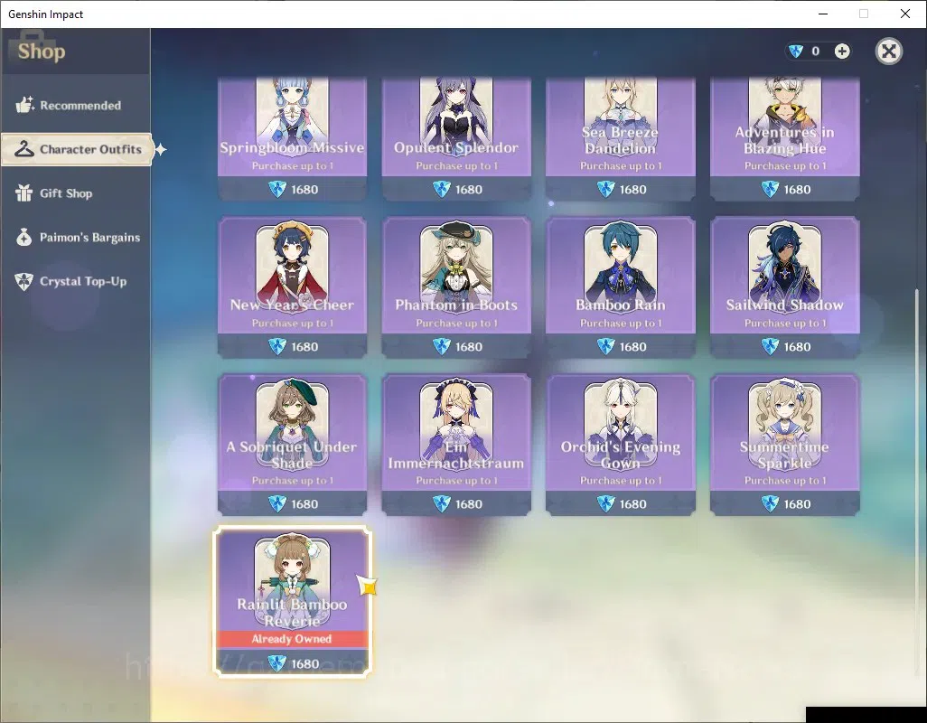Click the 1680 price under Springbloom Missive
This screenshot has height=723, width=927.
point(304,190)
